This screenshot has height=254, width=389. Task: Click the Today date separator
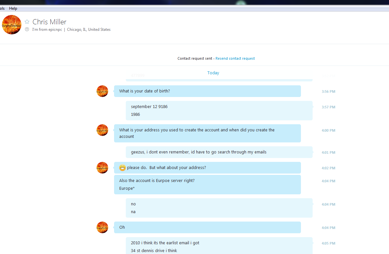click(x=213, y=73)
